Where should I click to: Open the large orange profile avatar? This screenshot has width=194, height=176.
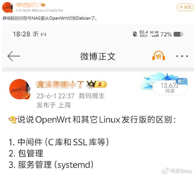(x=20, y=89)
